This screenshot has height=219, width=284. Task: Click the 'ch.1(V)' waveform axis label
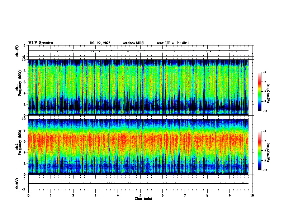(17, 51)
